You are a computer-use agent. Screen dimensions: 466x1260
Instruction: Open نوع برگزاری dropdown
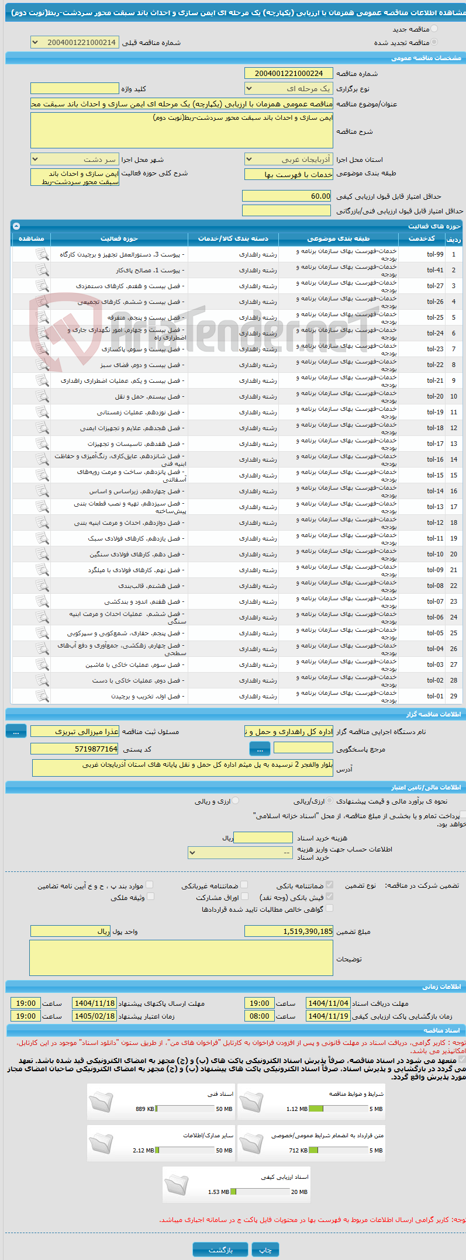pyautogui.click(x=289, y=89)
